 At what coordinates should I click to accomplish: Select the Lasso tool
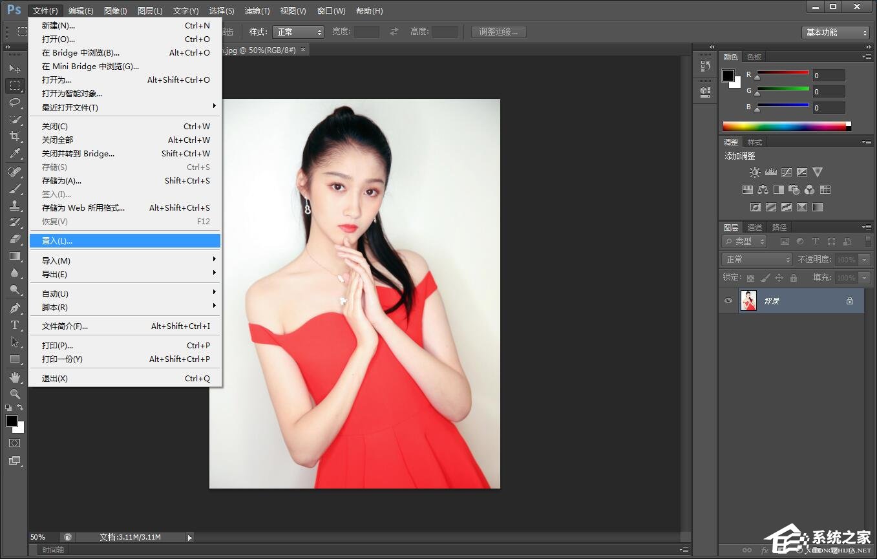(15, 103)
